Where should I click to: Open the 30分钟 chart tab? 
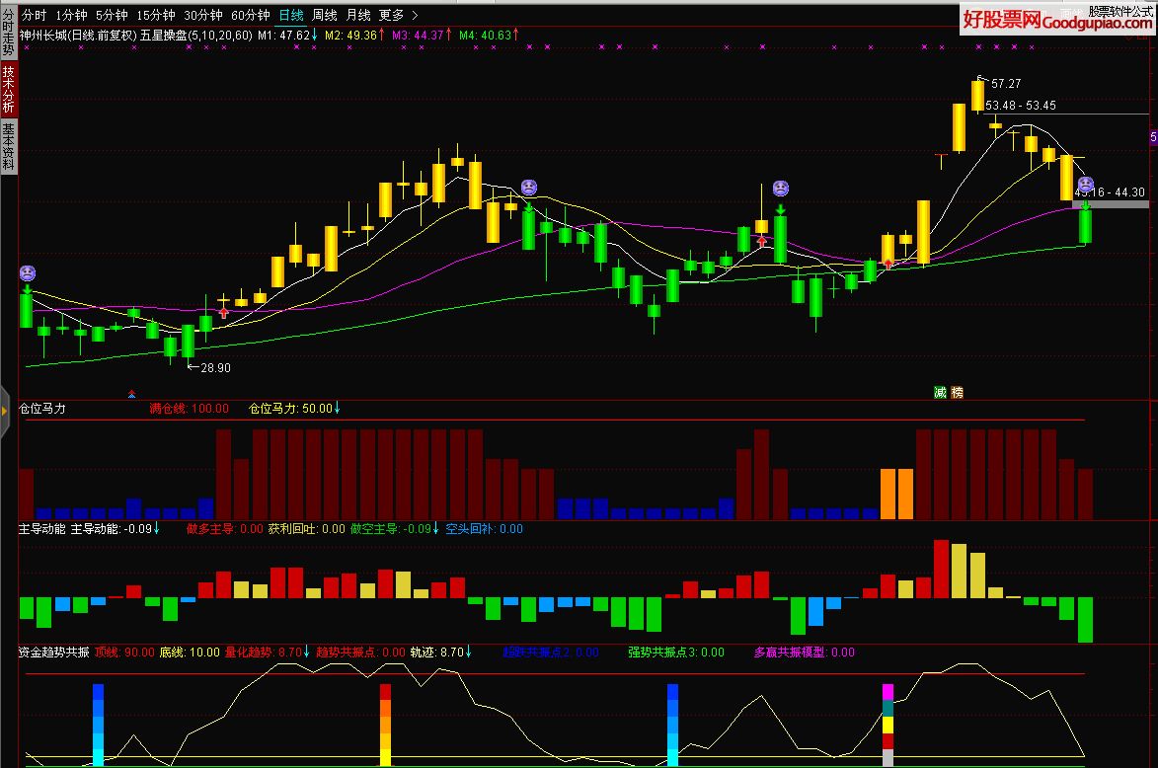(x=203, y=15)
